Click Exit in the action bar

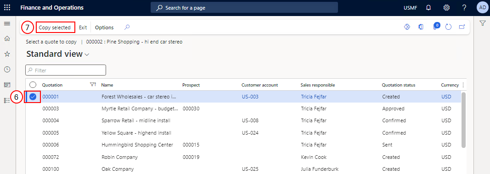click(x=83, y=27)
